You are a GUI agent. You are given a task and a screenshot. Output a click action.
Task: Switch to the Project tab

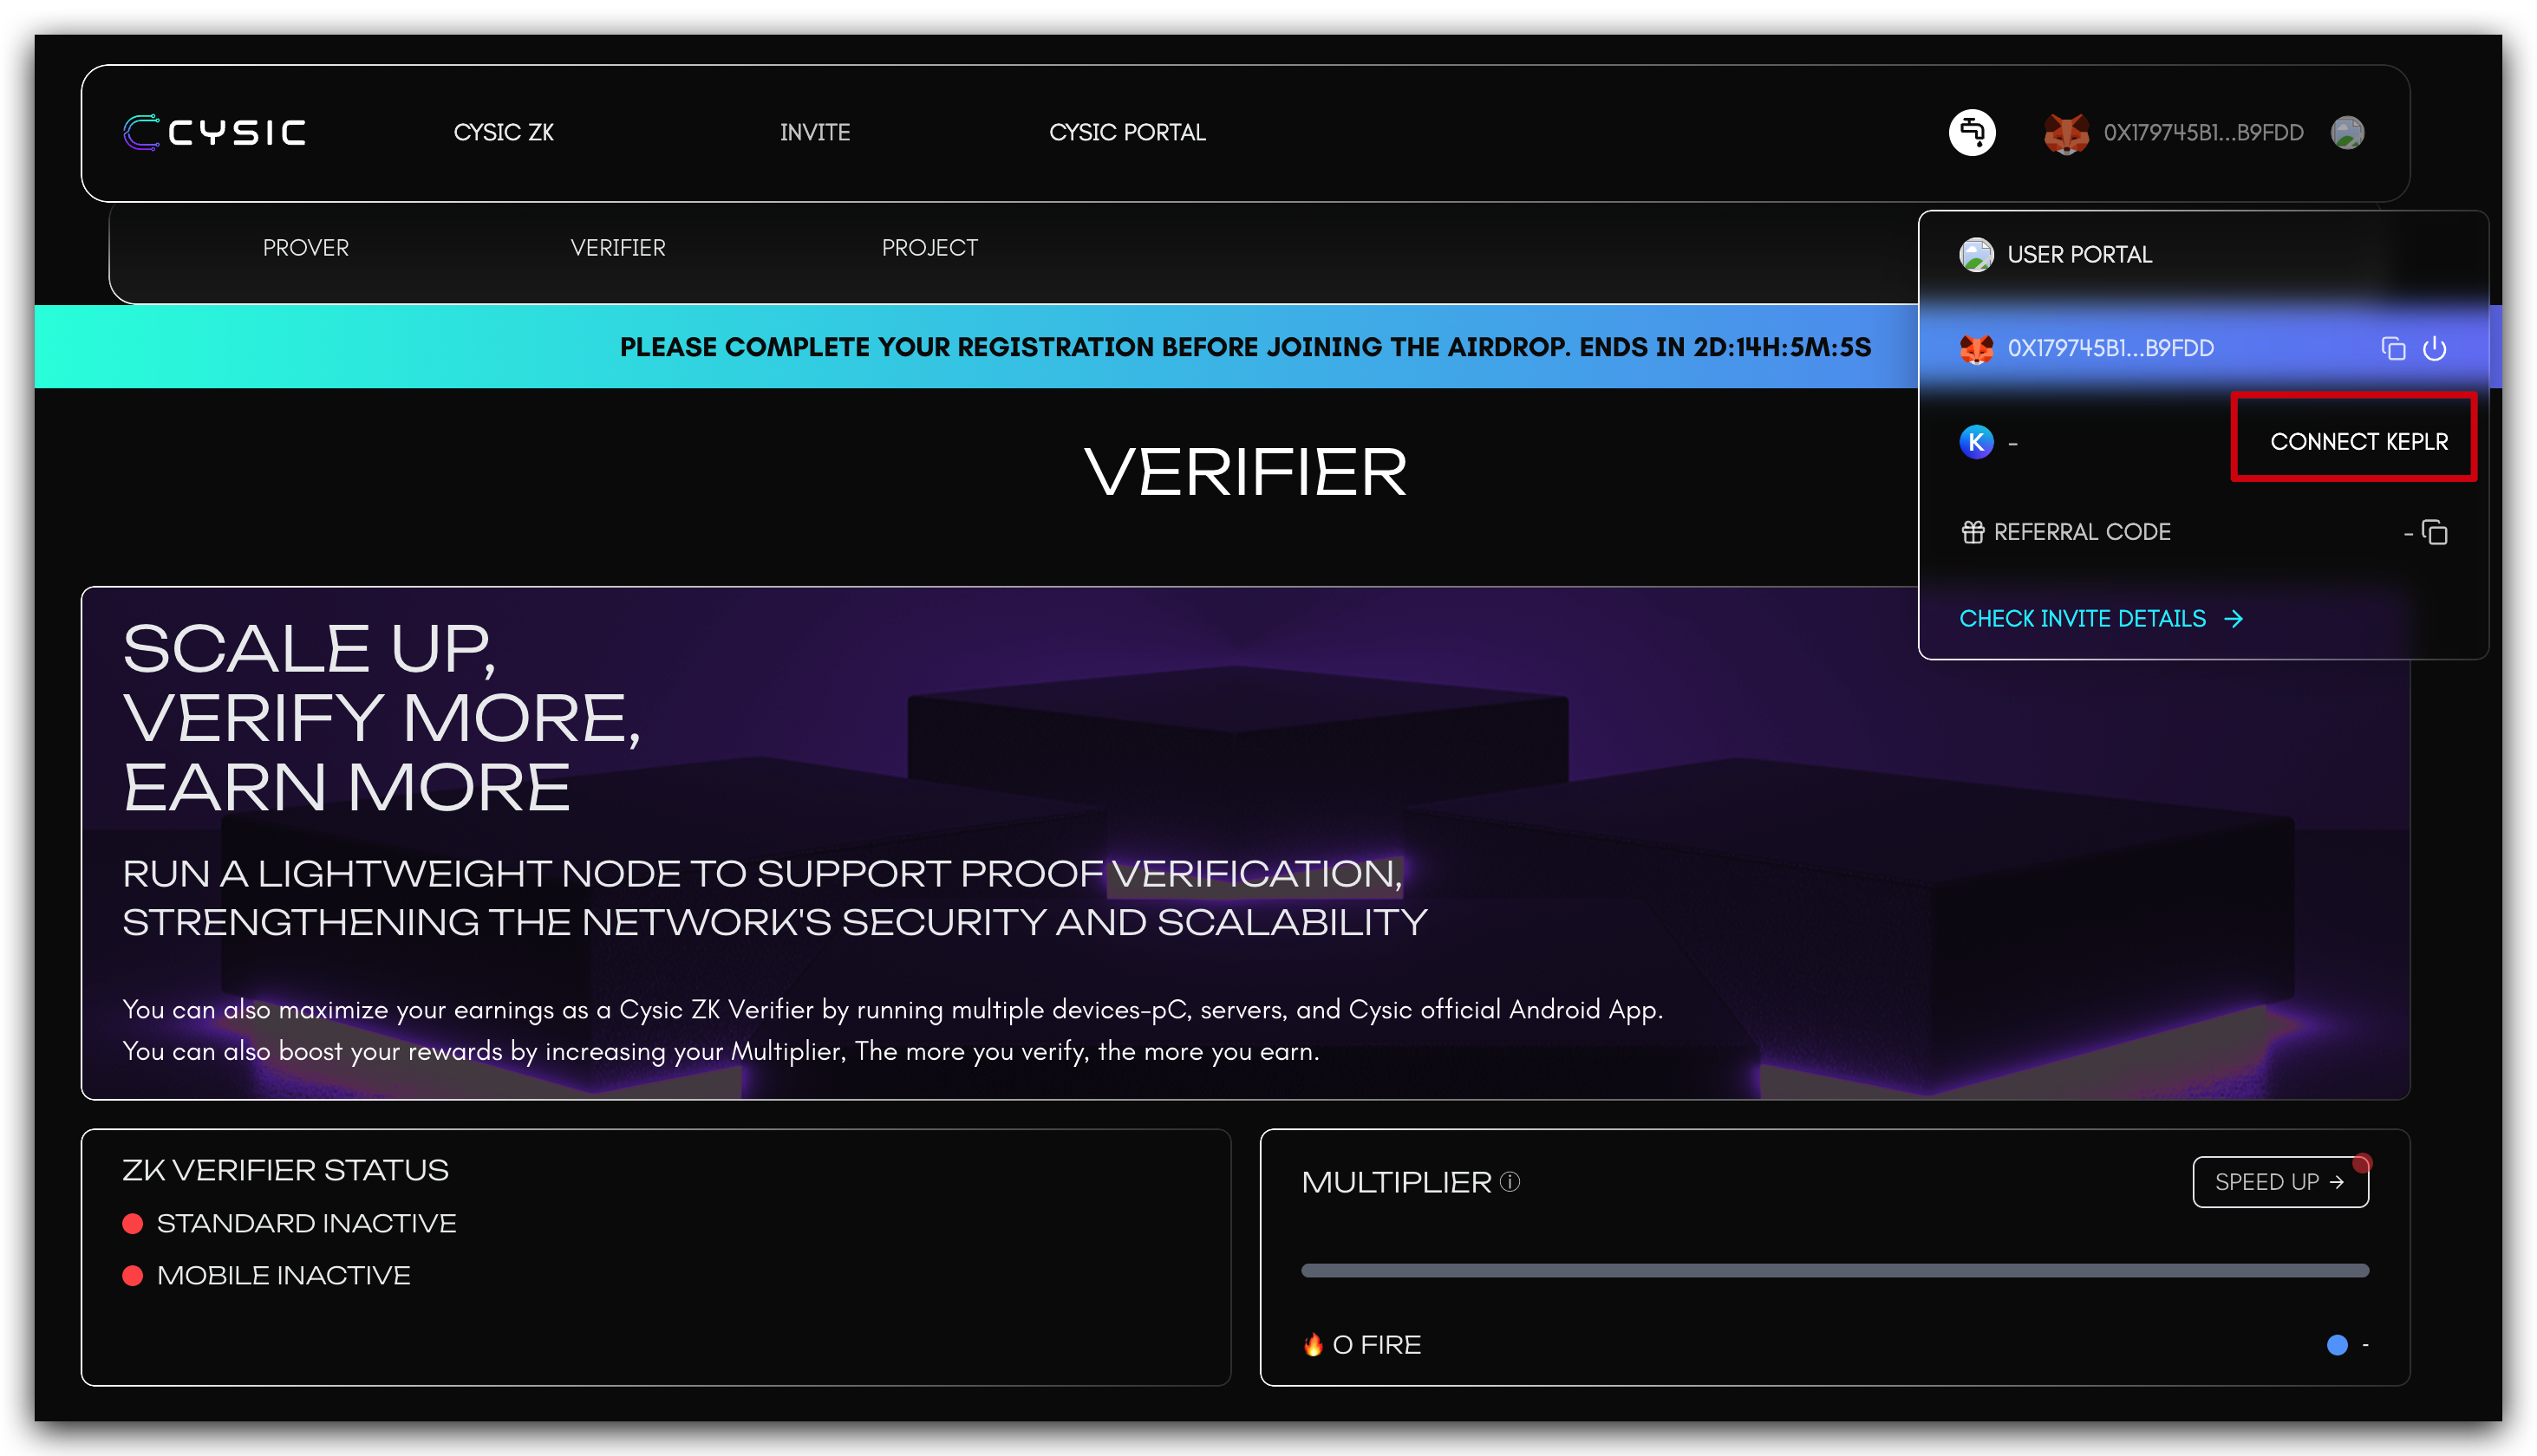point(929,248)
